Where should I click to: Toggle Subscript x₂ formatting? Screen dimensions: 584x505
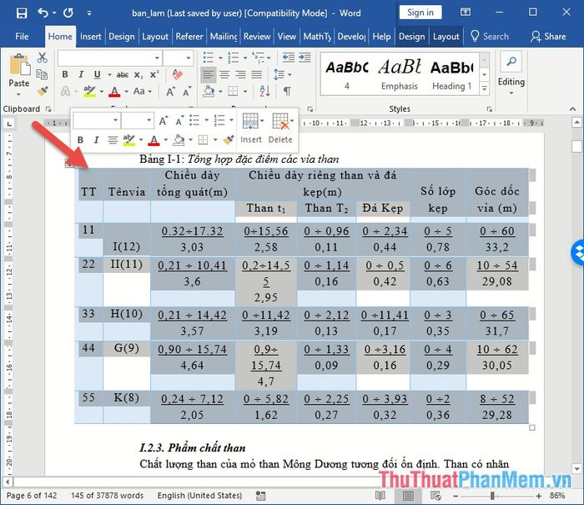coord(138,74)
